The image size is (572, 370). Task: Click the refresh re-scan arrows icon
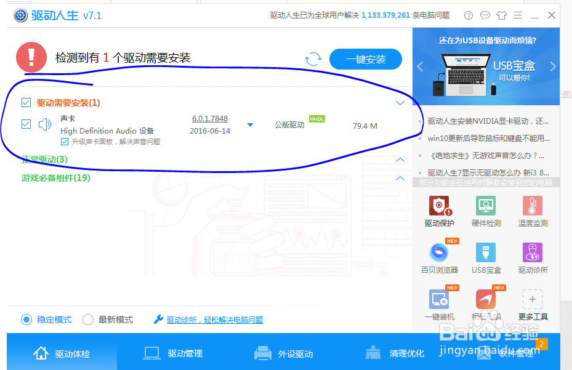point(313,58)
